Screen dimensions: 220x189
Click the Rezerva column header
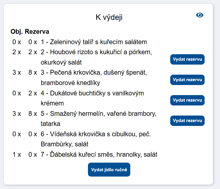(x=37, y=31)
